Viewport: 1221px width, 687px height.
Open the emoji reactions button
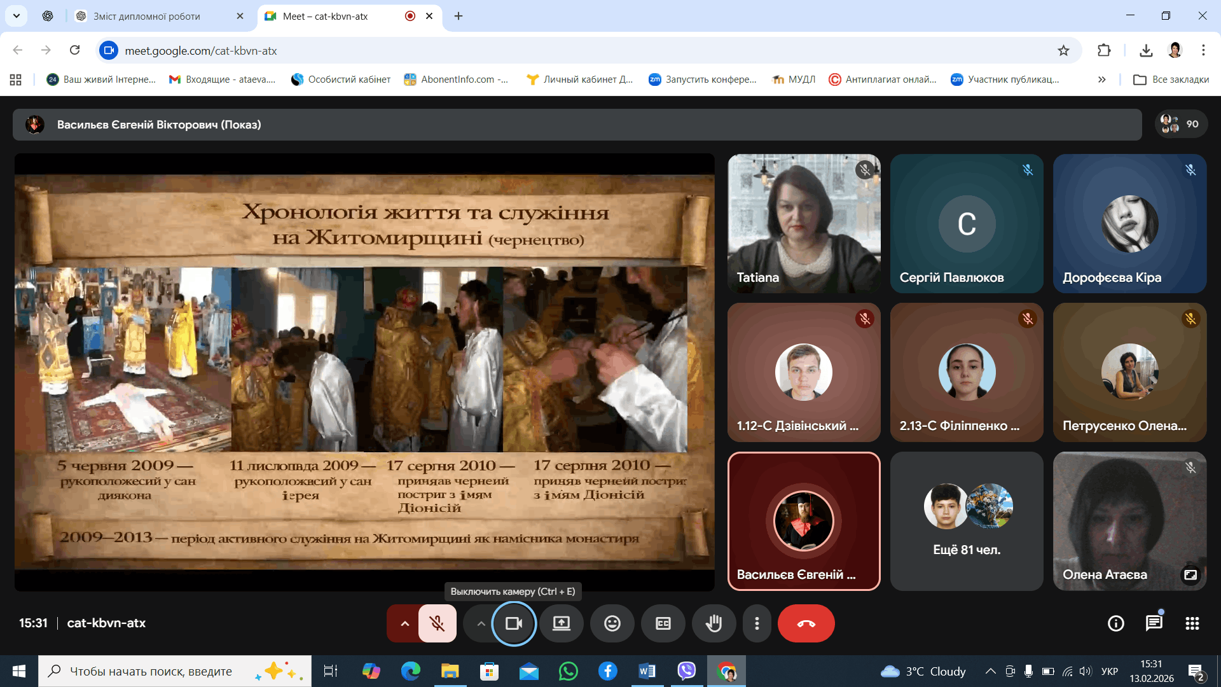tap(612, 623)
